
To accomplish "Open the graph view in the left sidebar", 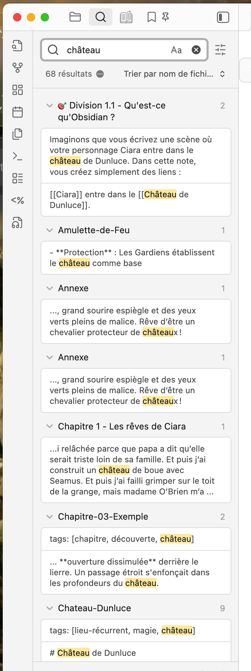I will point(17,68).
